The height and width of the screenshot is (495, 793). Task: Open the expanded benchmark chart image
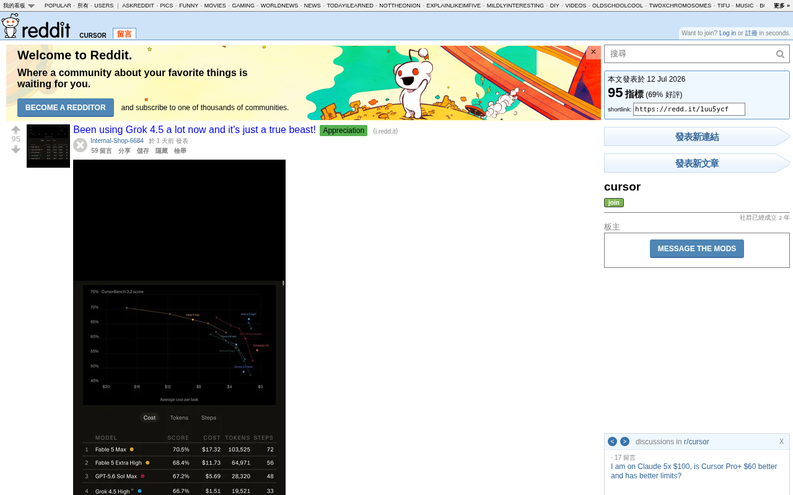180,327
